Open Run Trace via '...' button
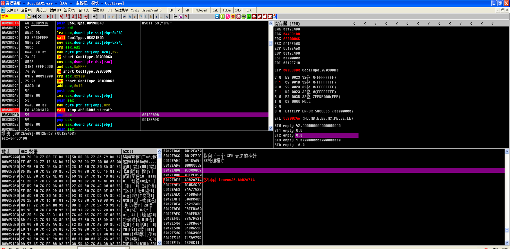510x249 pixels. 161,17
